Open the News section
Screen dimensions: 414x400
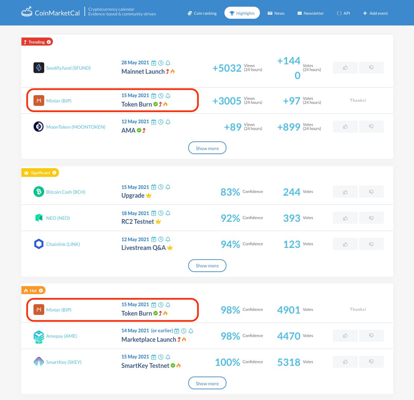coord(276,13)
